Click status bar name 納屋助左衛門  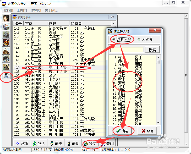pos(12,150)
